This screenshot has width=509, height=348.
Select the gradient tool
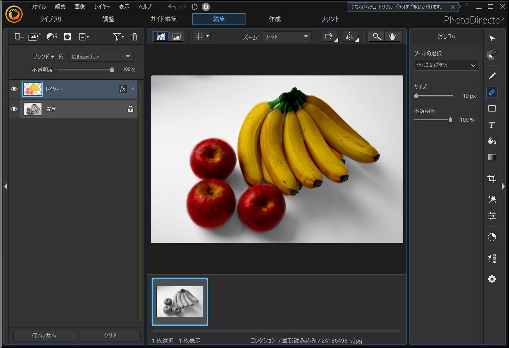[492, 157]
